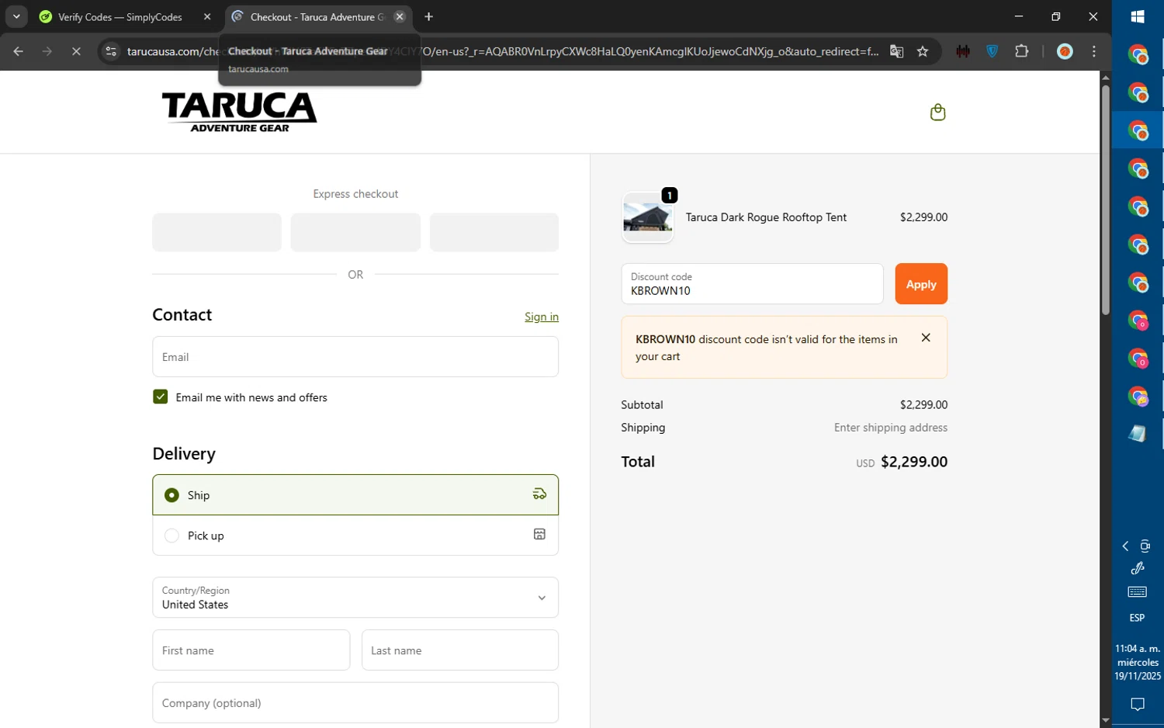
Task: Click the translate page icon
Action: pos(896,52)
